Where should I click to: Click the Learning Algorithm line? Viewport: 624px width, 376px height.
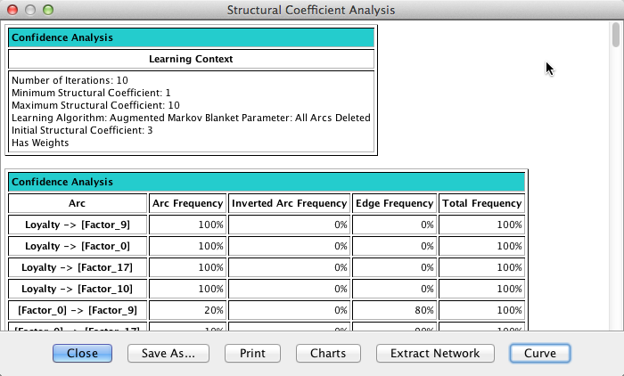click(x=191, y=118)
